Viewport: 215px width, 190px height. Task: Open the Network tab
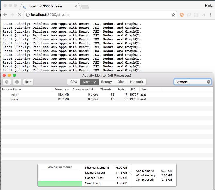point(136,82)
